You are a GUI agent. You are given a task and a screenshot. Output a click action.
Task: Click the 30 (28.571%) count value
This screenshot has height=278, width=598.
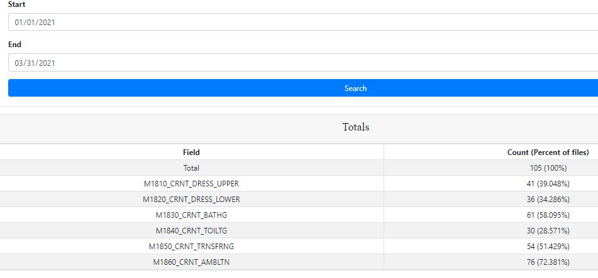point(547,231)
